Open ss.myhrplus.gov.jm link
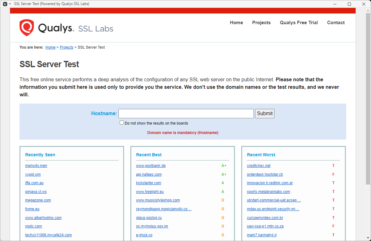 [x=152, y=226]
